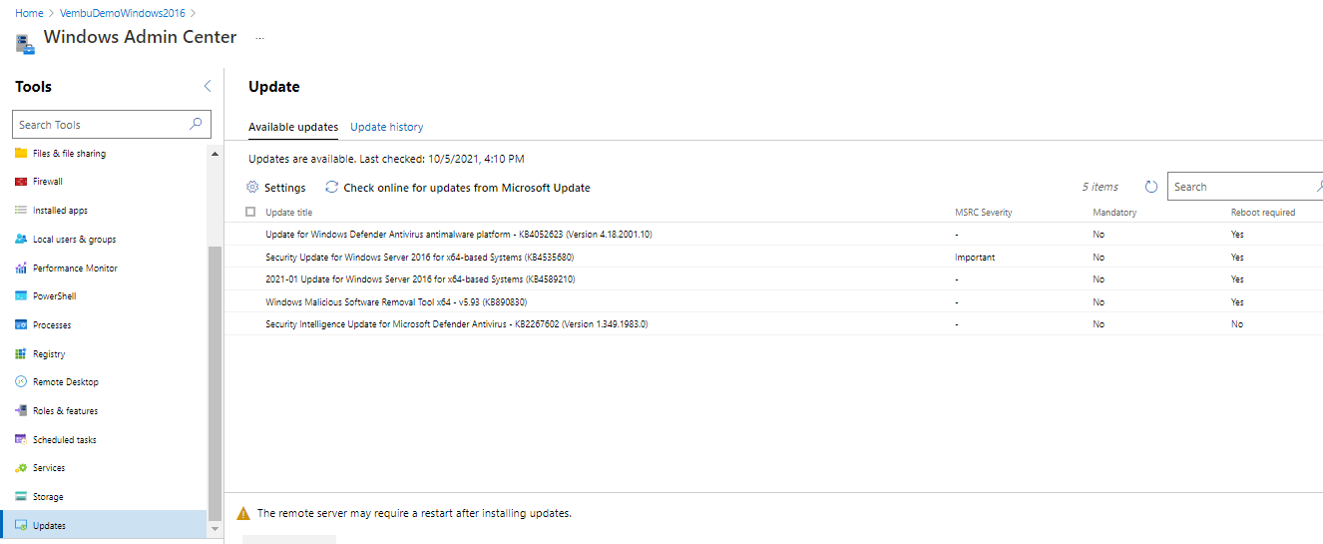This screenshot has height=544, width=1323.
Task: Switch to Available updates tab
Action: point(293,127)
